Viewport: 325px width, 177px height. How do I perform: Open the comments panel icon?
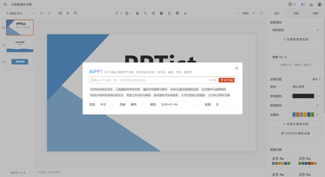tap(60, 13)
